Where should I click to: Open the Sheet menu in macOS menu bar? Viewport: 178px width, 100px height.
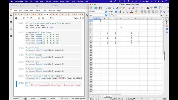click(62, 1)
